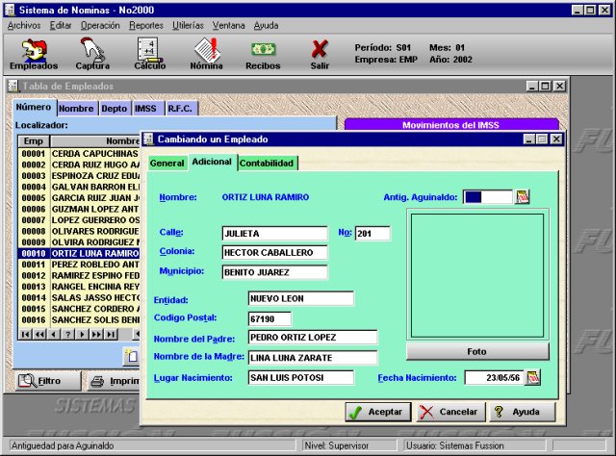Open the Utilerías menu
The image size is (616, 456).
188,26
